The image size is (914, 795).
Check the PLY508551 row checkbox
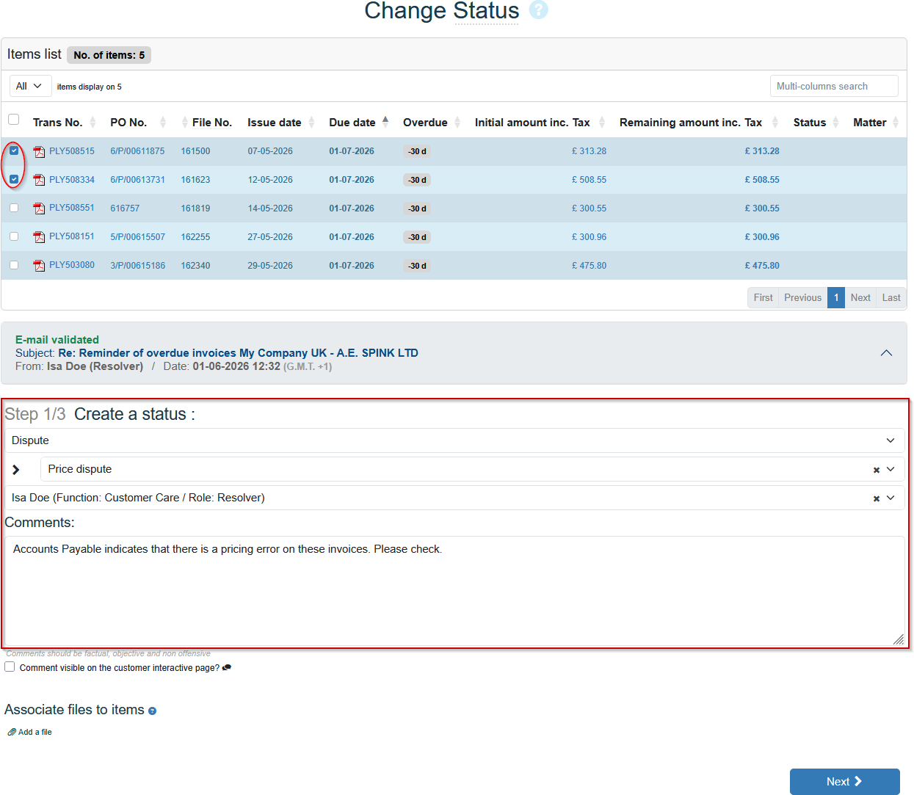14,208
